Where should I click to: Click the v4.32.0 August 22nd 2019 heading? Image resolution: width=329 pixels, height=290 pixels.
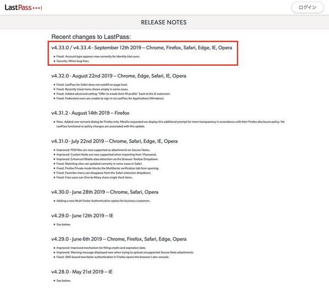[119, 76]
